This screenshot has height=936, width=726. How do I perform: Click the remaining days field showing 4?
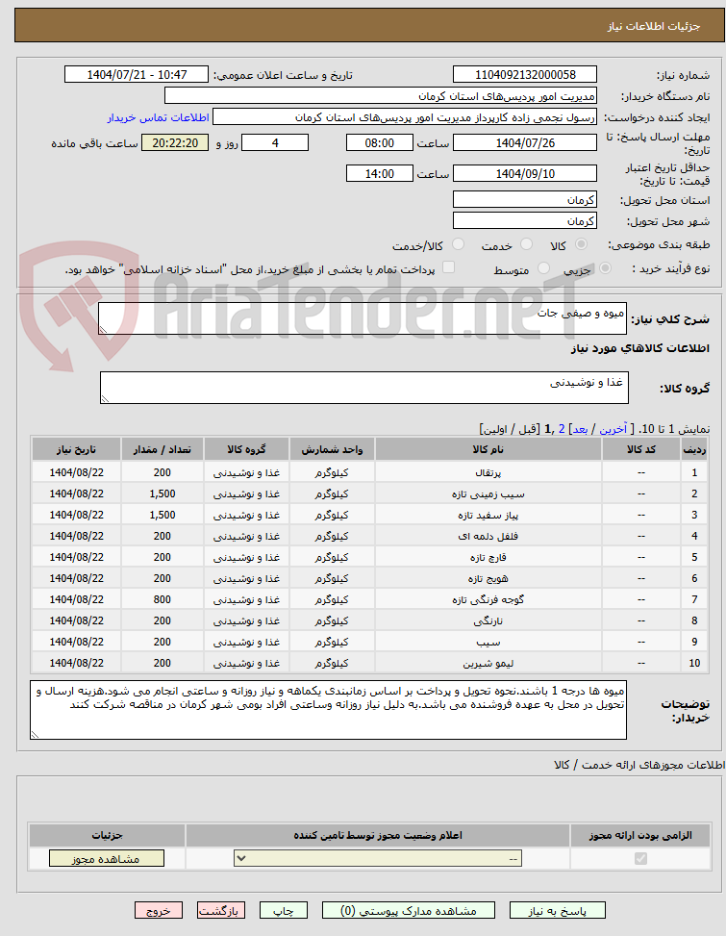(x=275, y=142)
